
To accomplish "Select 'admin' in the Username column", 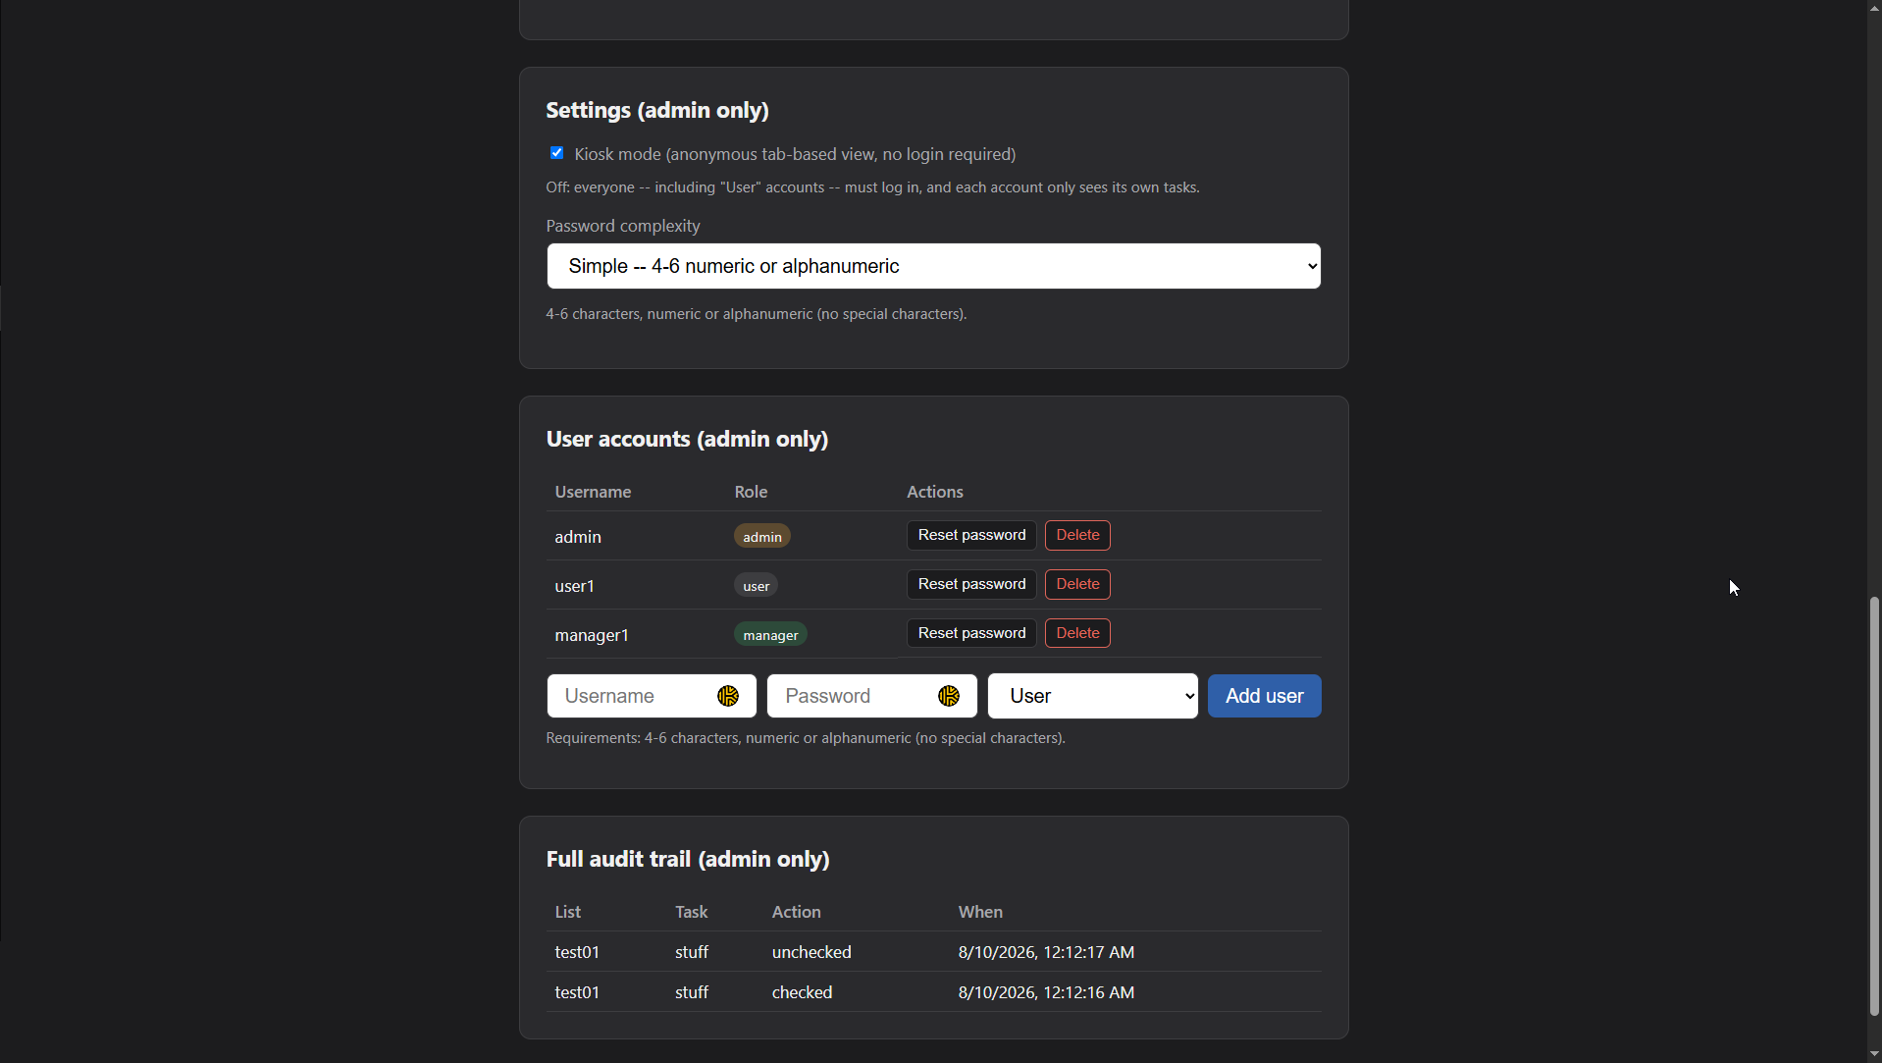I will (578, 537).
